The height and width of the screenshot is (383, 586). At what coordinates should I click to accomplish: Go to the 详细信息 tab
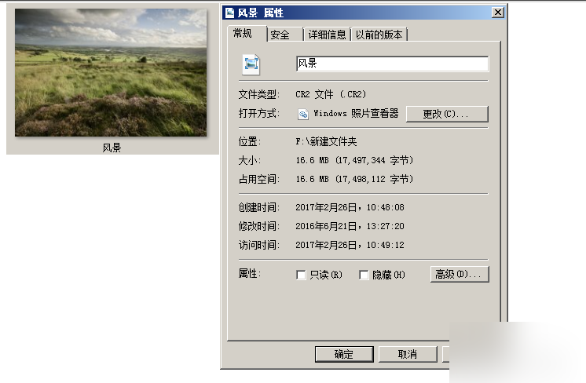pyautogui.click(x=327, y=35)
